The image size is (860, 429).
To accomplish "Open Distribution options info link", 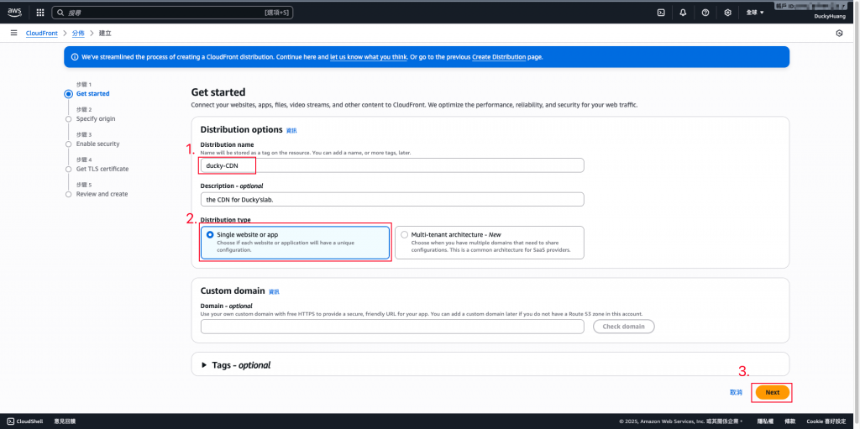I will point(291,131).
